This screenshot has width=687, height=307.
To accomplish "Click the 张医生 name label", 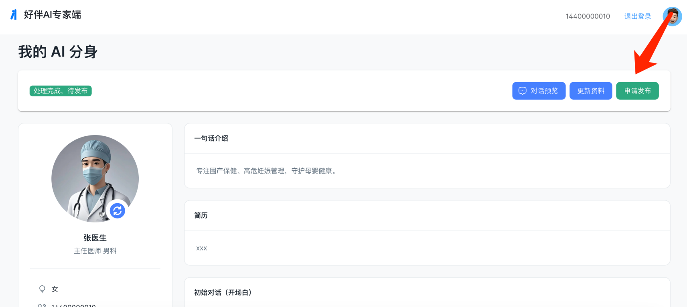I will 95,238.
